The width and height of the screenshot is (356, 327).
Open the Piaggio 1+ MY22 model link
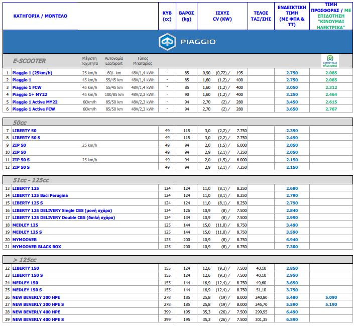coord(30,94)
